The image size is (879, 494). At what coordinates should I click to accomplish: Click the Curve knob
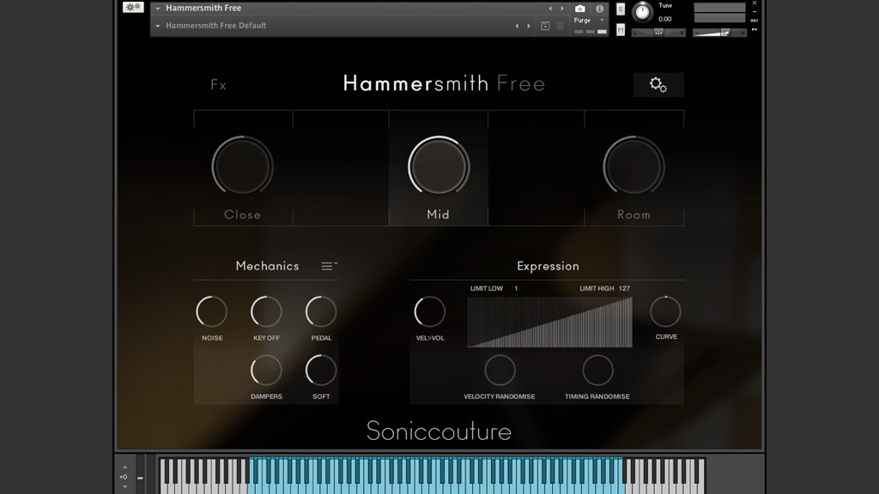[x=665, y=311]
